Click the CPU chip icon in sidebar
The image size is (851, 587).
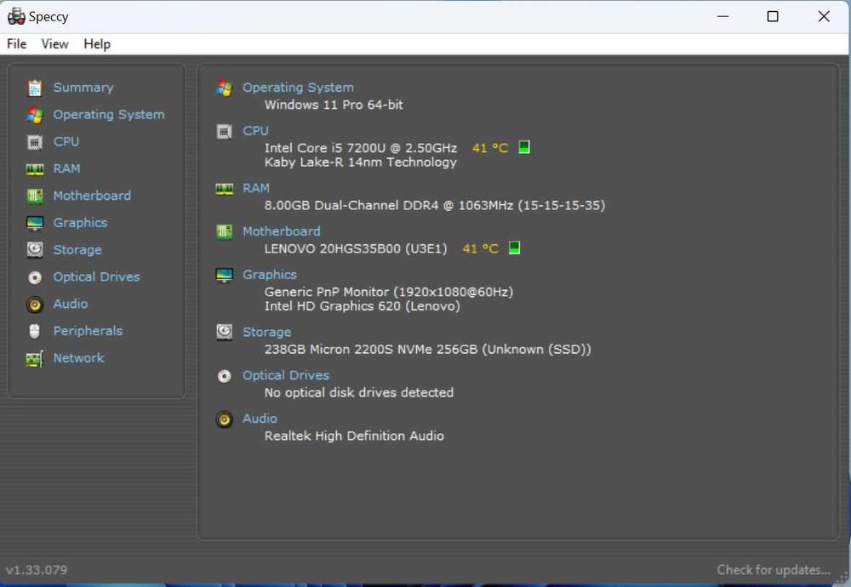coord(35,142)
